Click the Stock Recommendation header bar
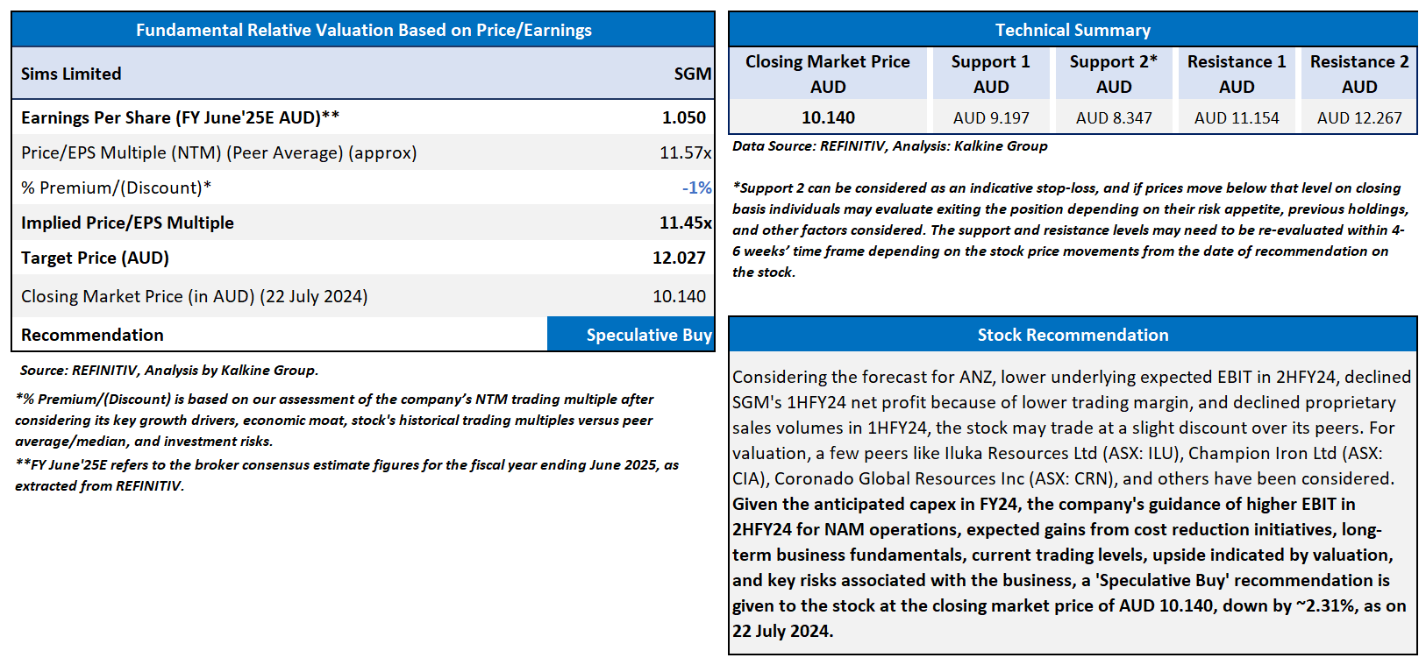 (1073, 335)
